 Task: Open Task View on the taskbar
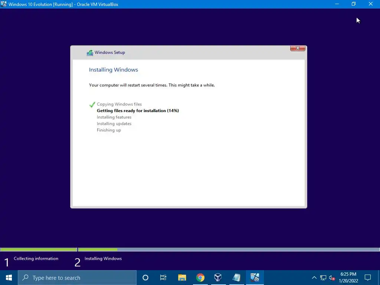point(163,278)
